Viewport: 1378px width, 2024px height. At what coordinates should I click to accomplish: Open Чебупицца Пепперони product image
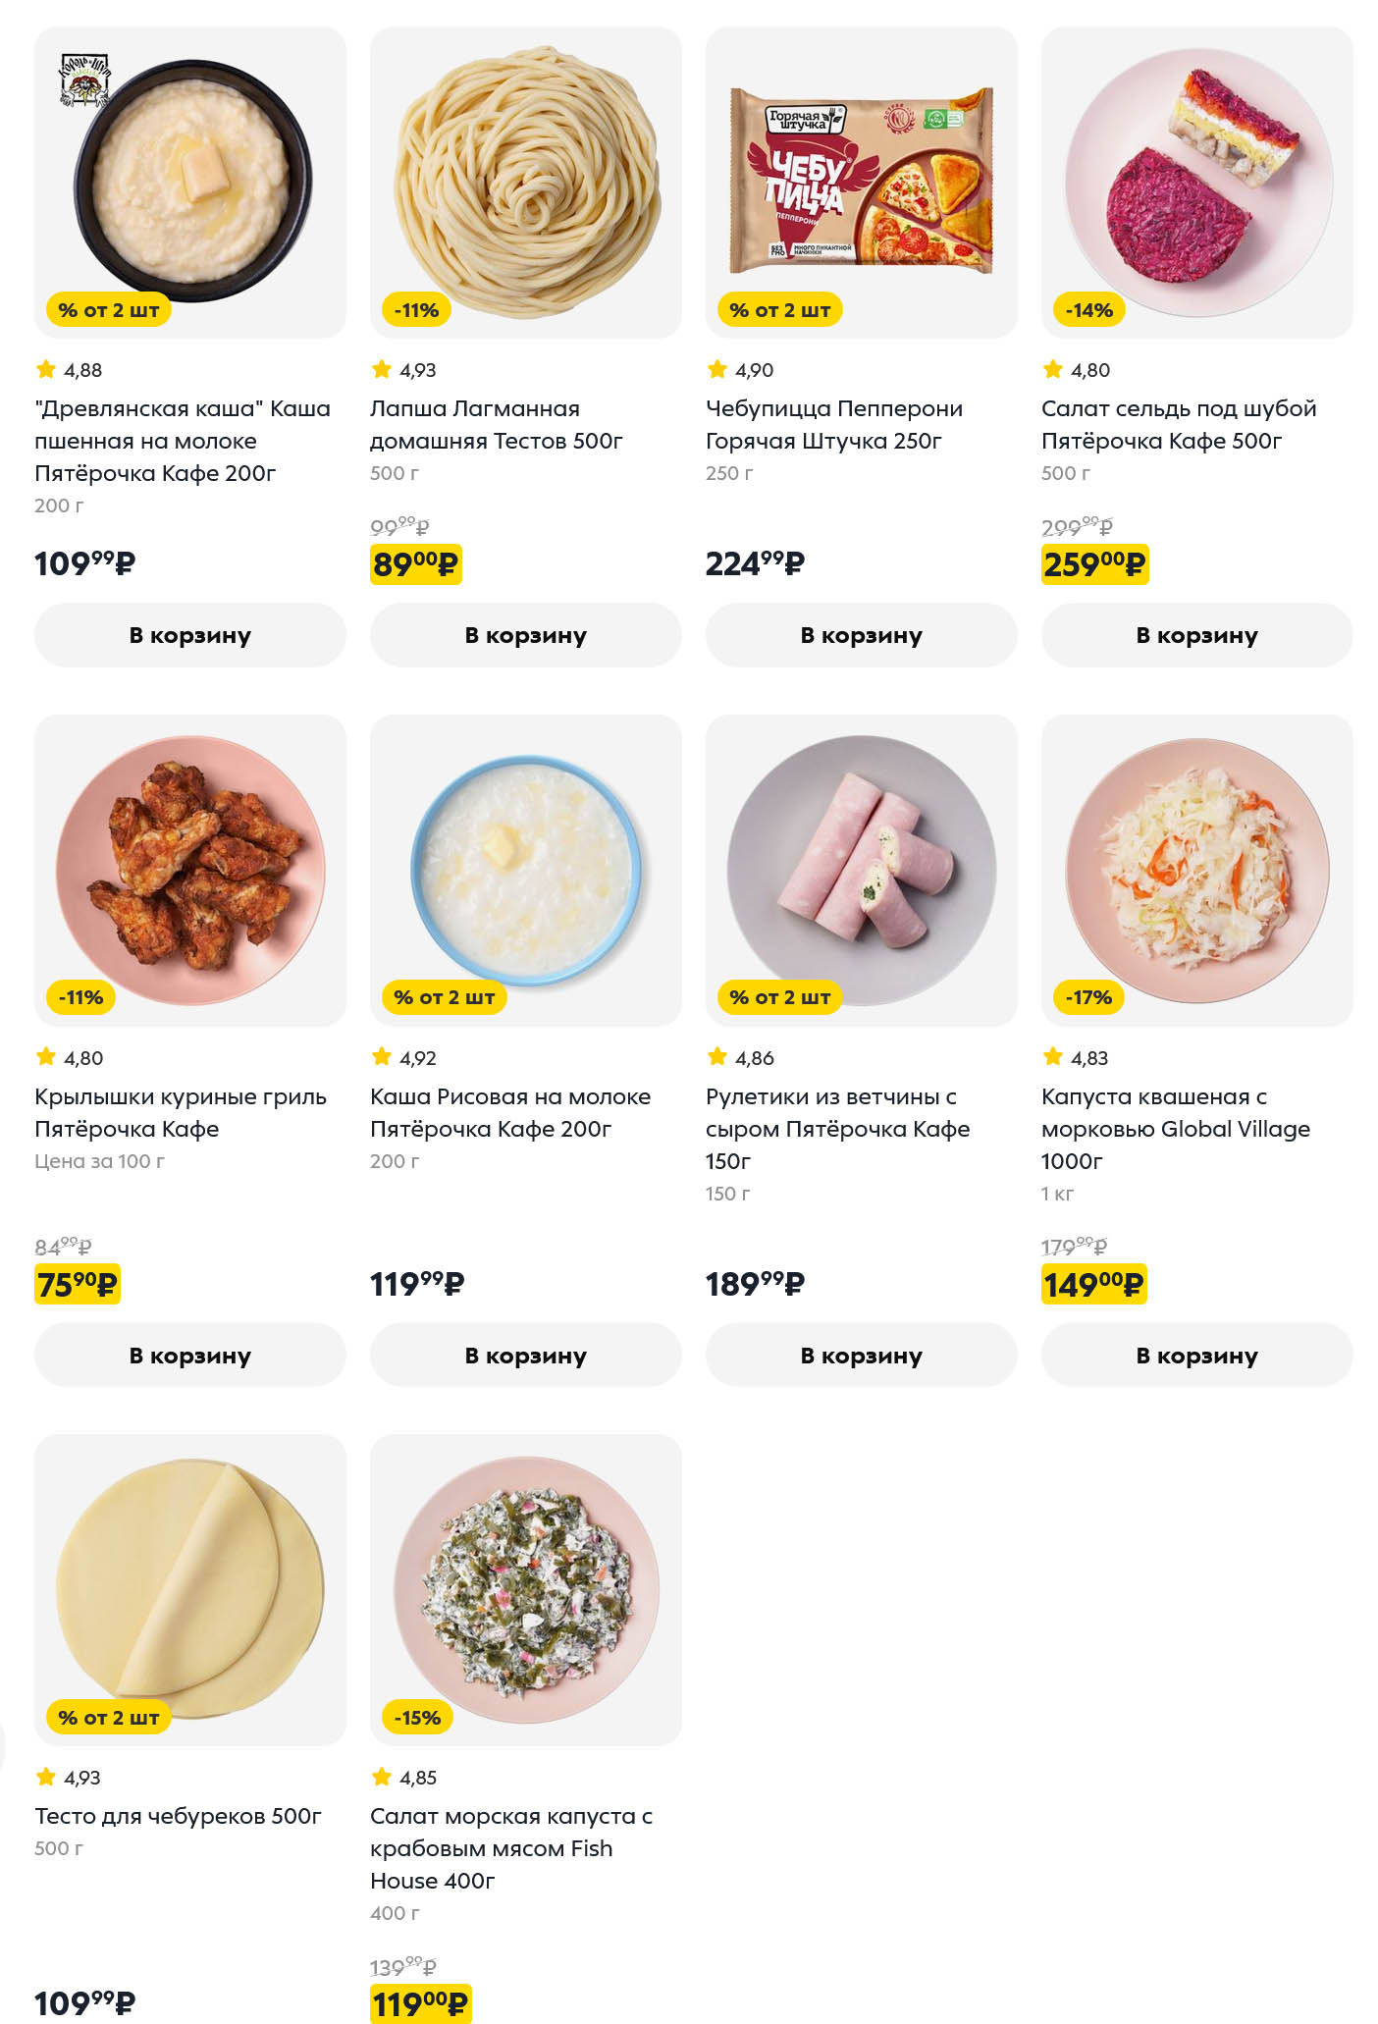[861, 182]
